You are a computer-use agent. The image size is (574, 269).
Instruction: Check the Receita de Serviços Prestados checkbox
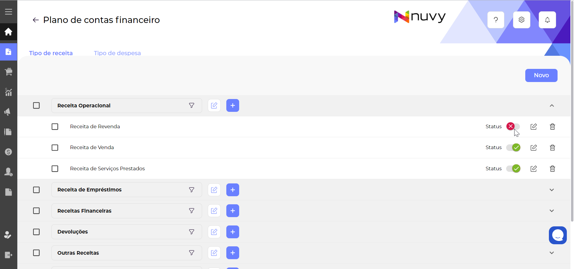pos(55,168)
